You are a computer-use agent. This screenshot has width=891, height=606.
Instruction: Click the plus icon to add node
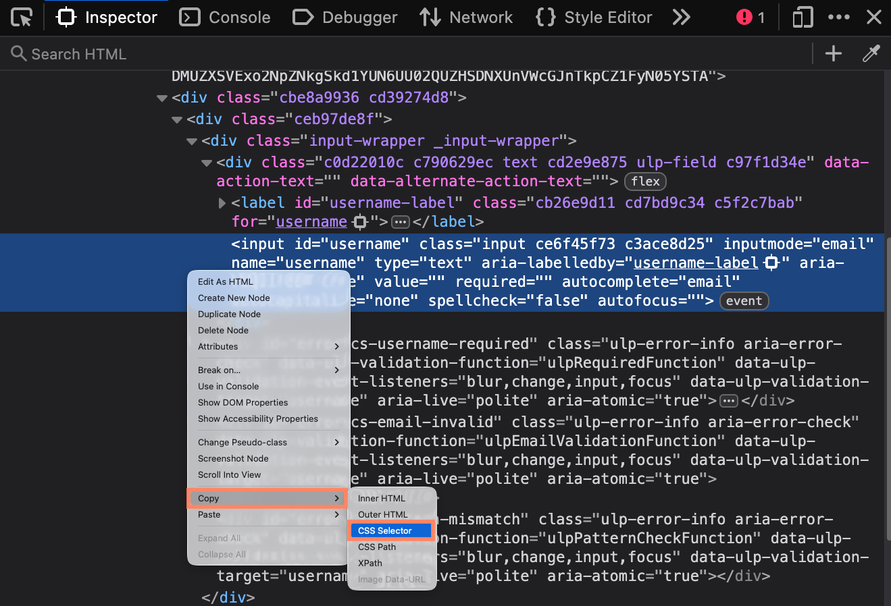pos(834,54)
